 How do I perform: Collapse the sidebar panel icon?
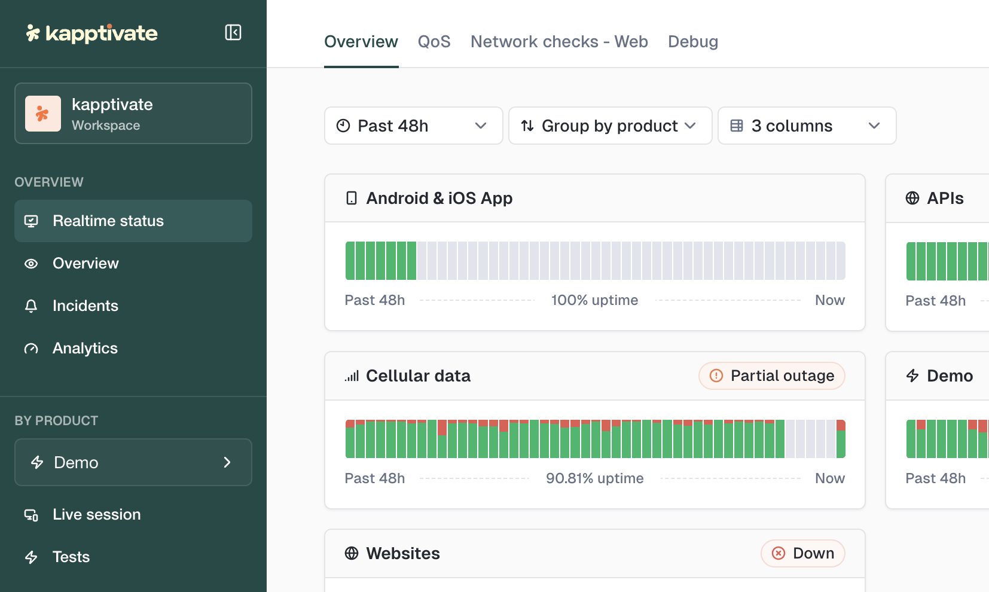tap(233, 32)
